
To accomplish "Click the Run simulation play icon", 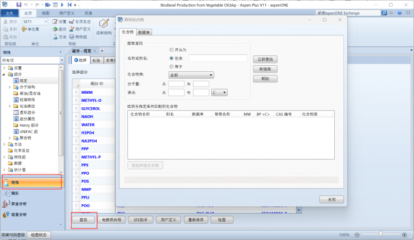I will point(62,5).
